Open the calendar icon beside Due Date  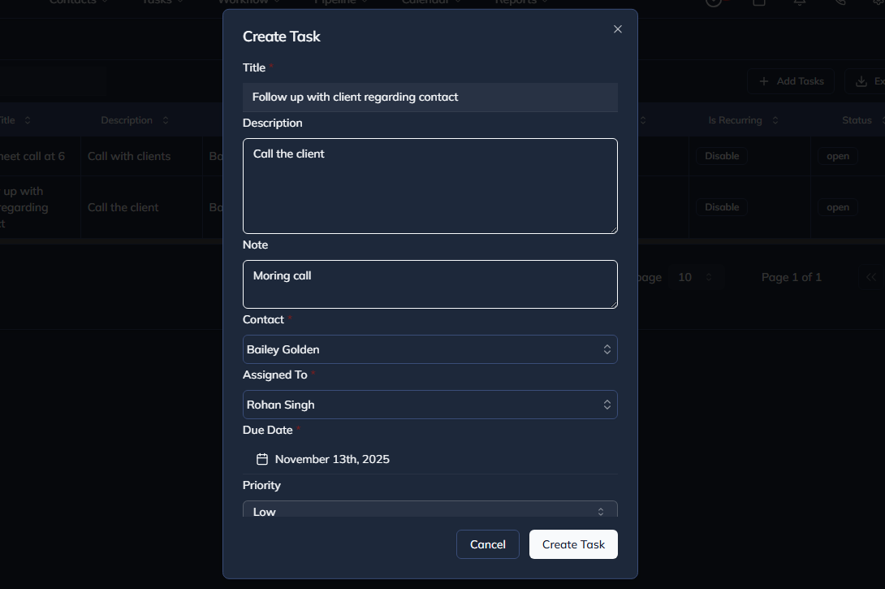(261, 459)
